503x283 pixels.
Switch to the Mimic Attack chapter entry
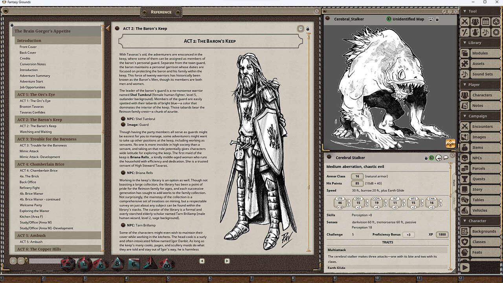[x=29, y=151]
